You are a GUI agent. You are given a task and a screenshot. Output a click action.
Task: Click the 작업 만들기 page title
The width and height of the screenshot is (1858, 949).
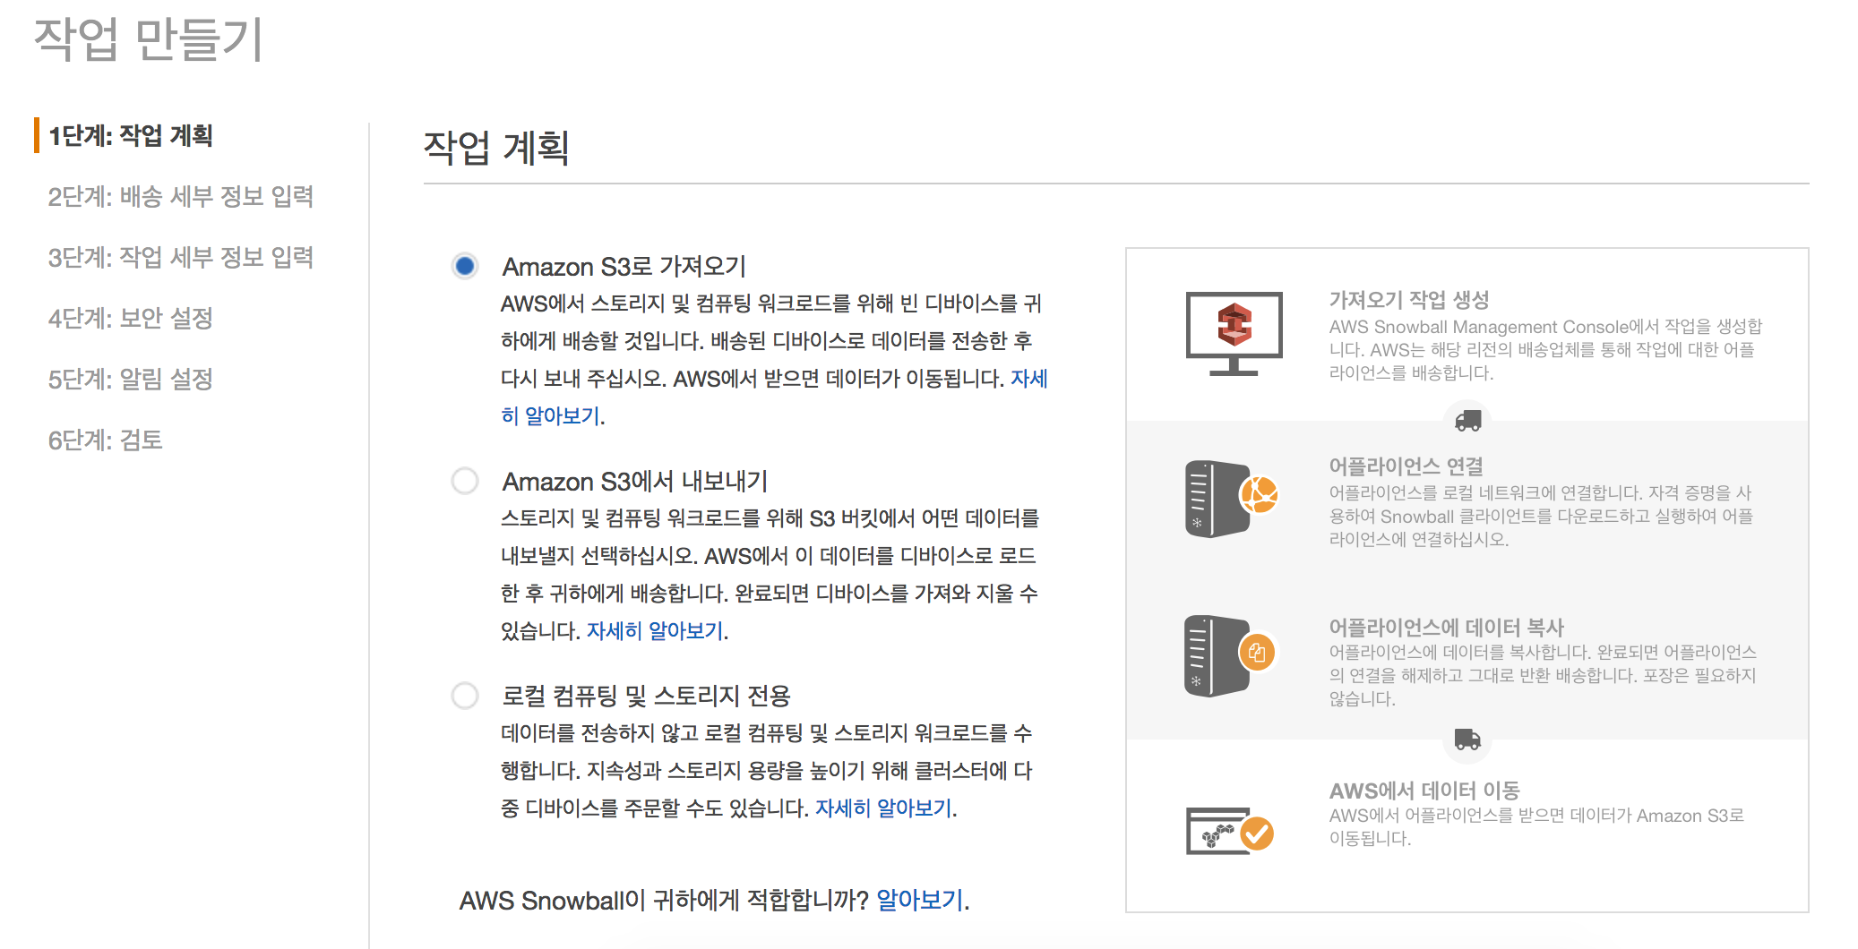[149, 39]
